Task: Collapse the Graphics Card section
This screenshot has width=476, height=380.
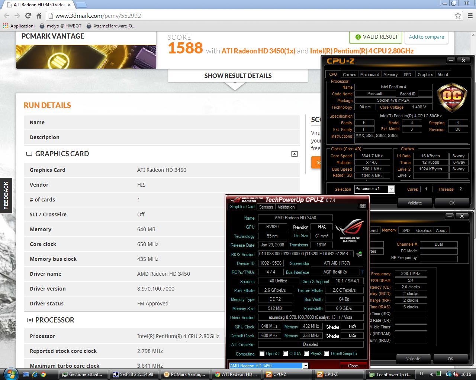Action: [294, 154]
